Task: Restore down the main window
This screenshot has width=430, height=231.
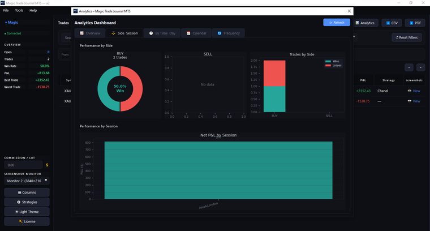Action: coord(411,3)
